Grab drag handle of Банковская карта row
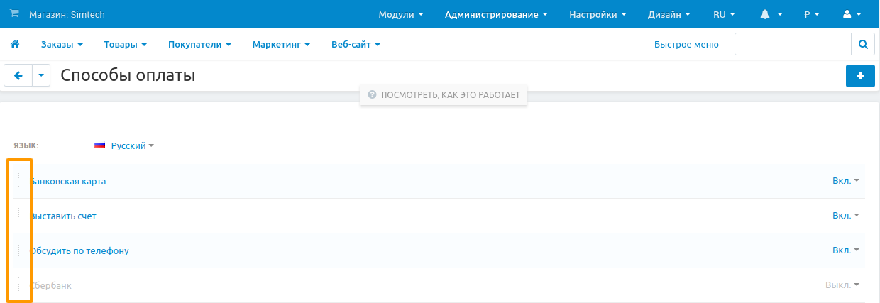 (21, 181)
